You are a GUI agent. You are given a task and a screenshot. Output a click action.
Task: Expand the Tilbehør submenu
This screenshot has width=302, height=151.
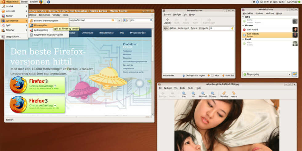[14, 30]
